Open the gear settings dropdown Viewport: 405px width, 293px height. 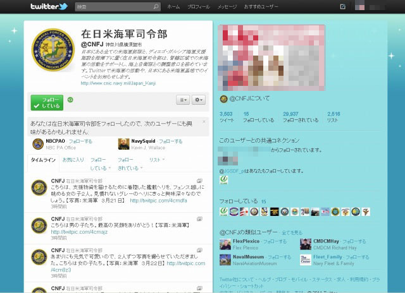199,100
